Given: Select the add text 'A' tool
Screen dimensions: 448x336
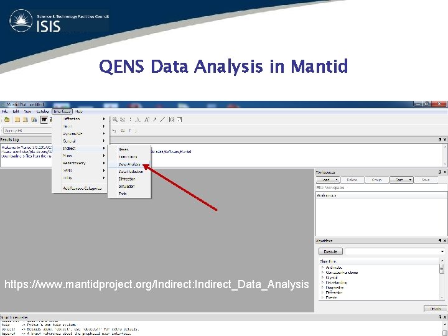Looking at the screenshot, I should 147,119.
